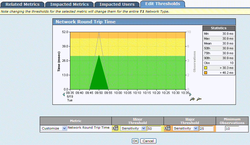Click the zoom out magnifier icon
The width and height of the screenshot is (250, 145).
199,99
